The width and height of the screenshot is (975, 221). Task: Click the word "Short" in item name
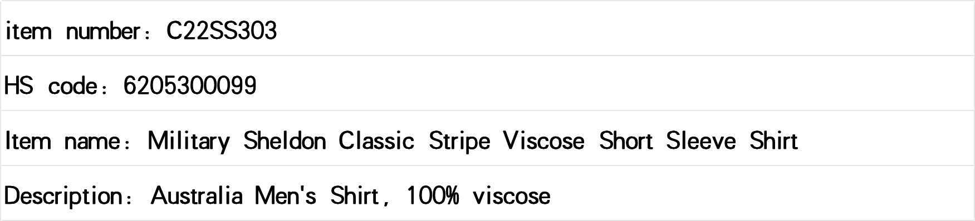pyautogui.click(x=625, y=141)
